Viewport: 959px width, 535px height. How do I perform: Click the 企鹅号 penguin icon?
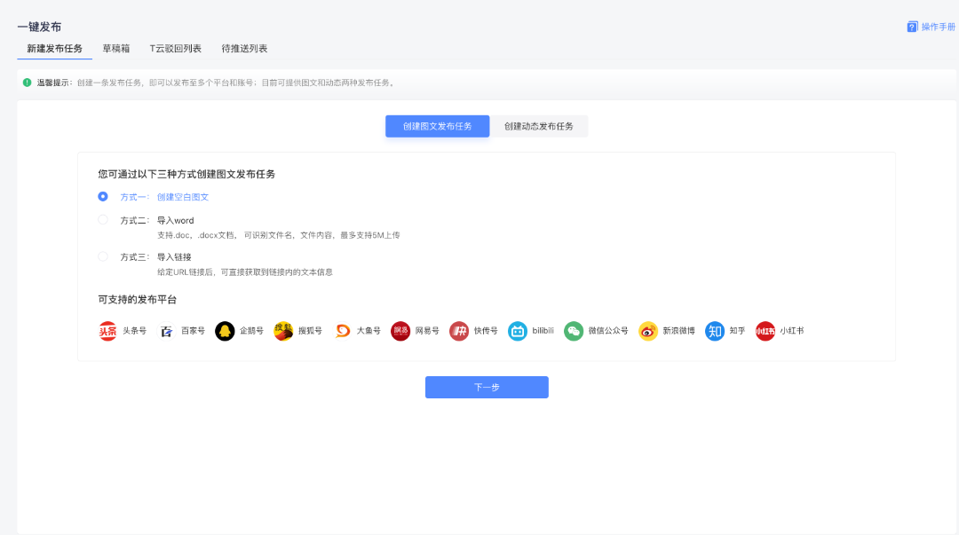click(x=225, y=331)
